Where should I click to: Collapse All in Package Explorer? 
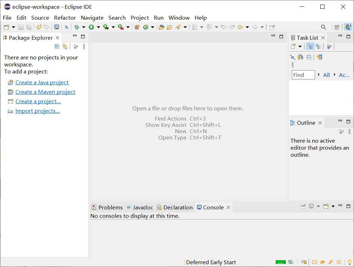pos(57,46)
